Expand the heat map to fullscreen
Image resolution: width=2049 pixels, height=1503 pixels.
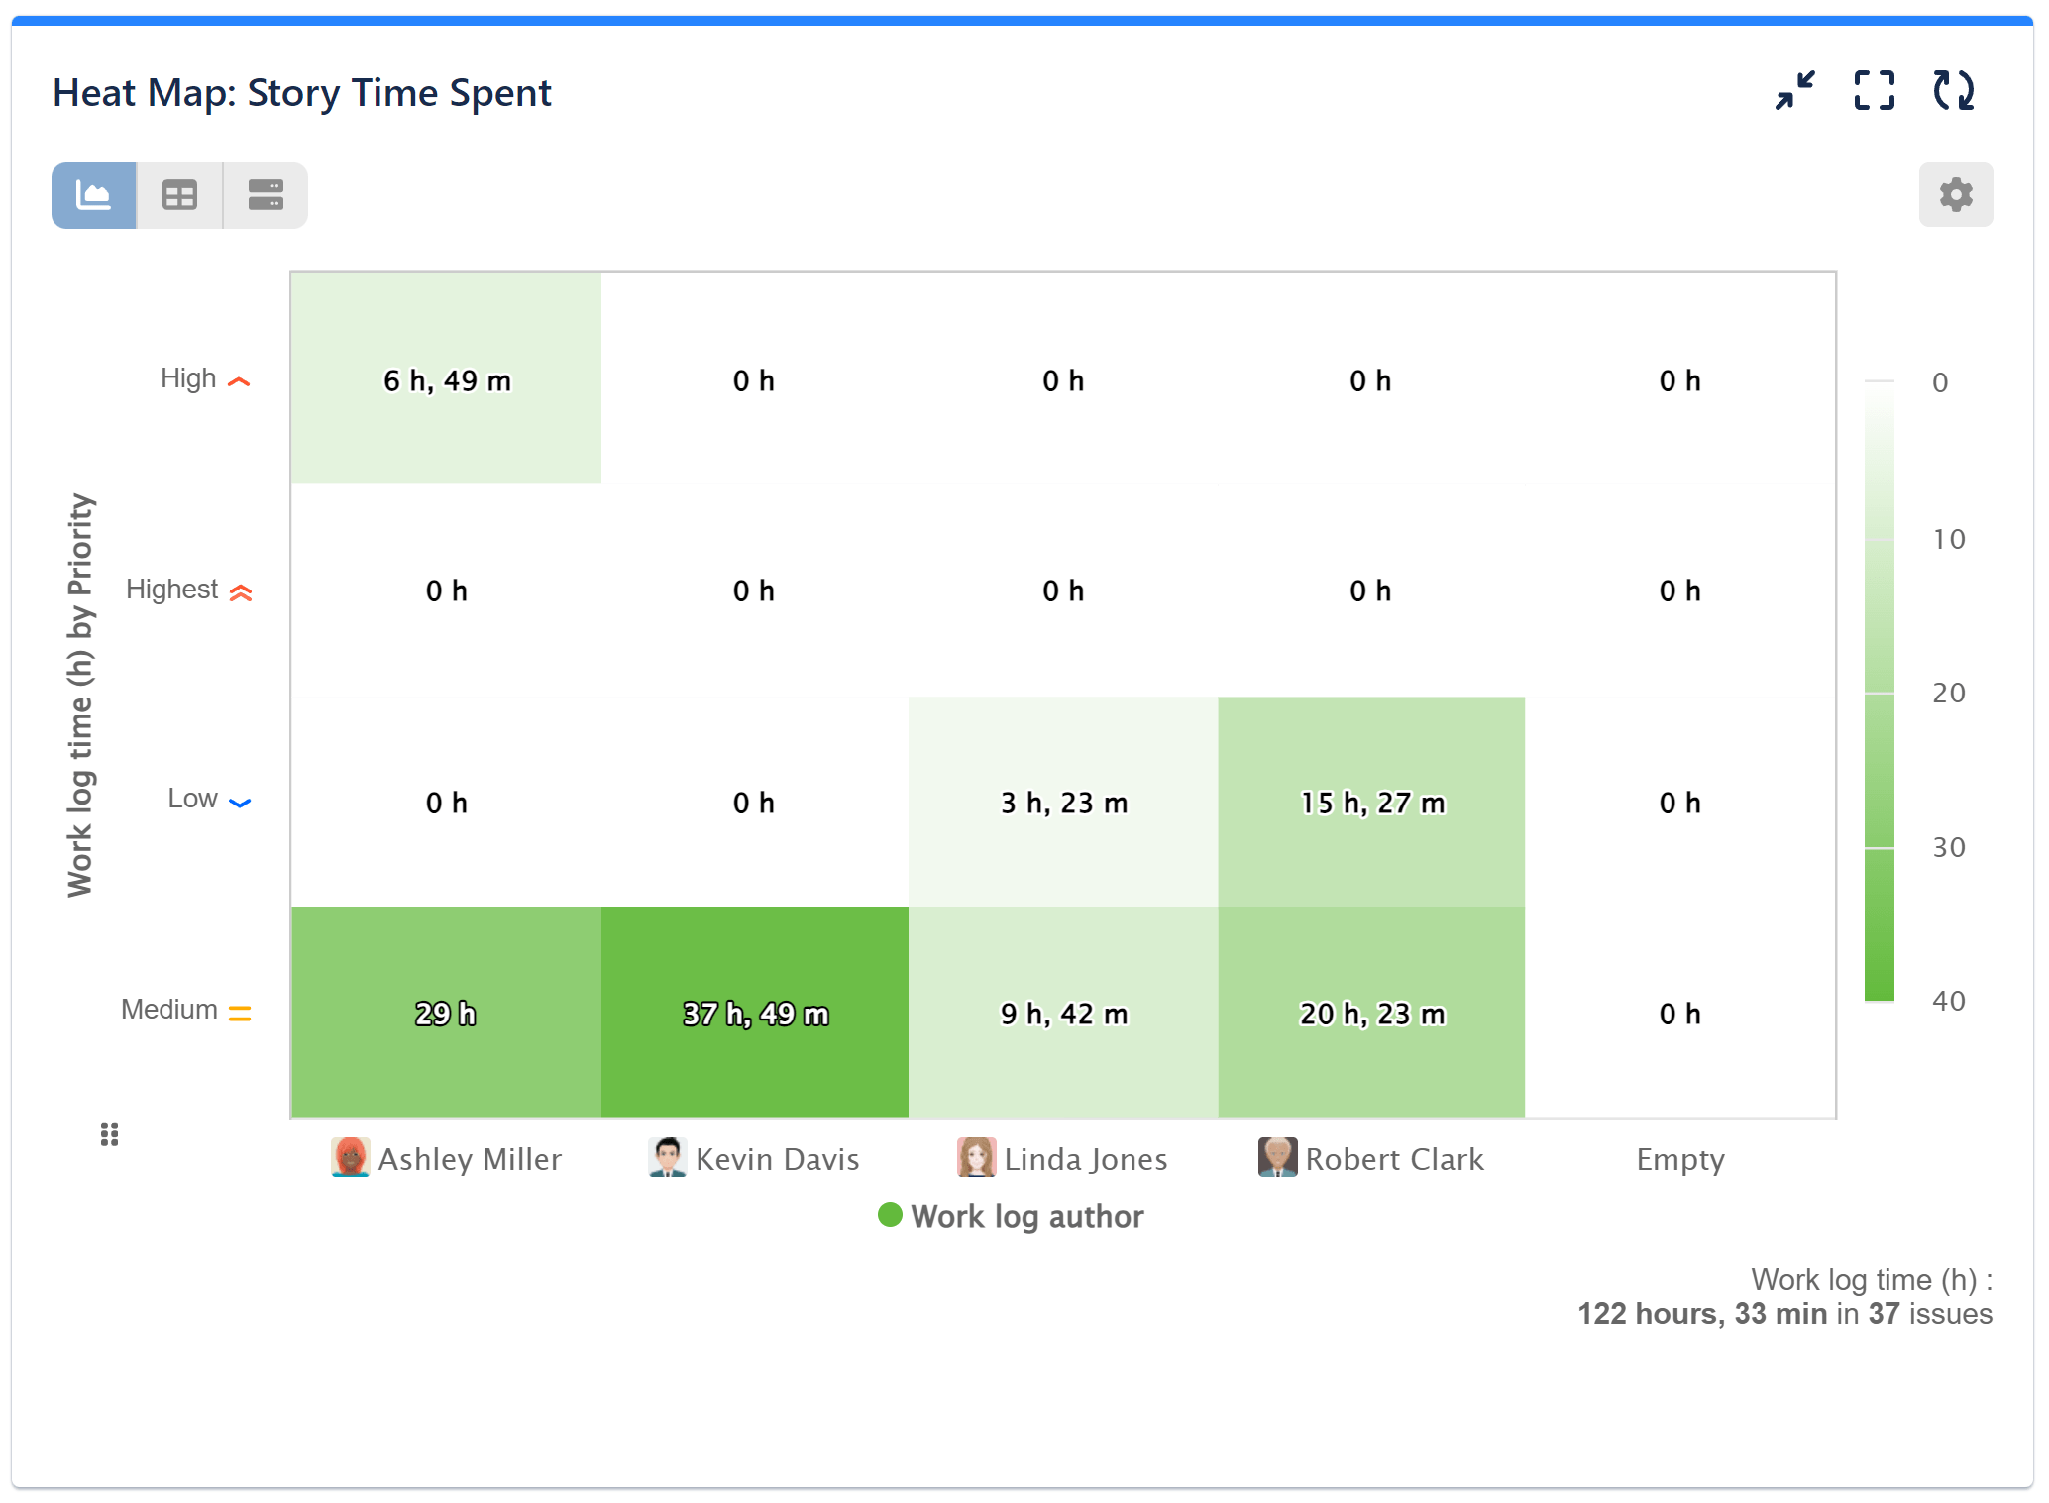pos(1874,90)
